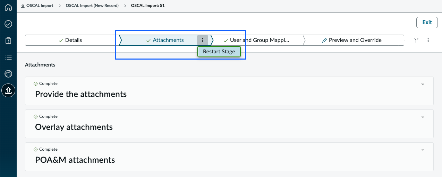Open the filter funnel icon

point(416,40)
